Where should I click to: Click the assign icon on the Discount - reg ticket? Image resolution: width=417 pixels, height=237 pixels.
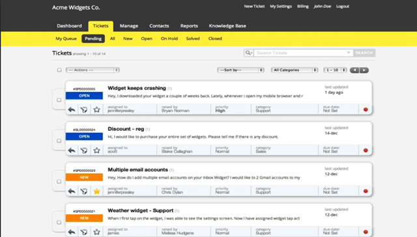click(84, 150)
